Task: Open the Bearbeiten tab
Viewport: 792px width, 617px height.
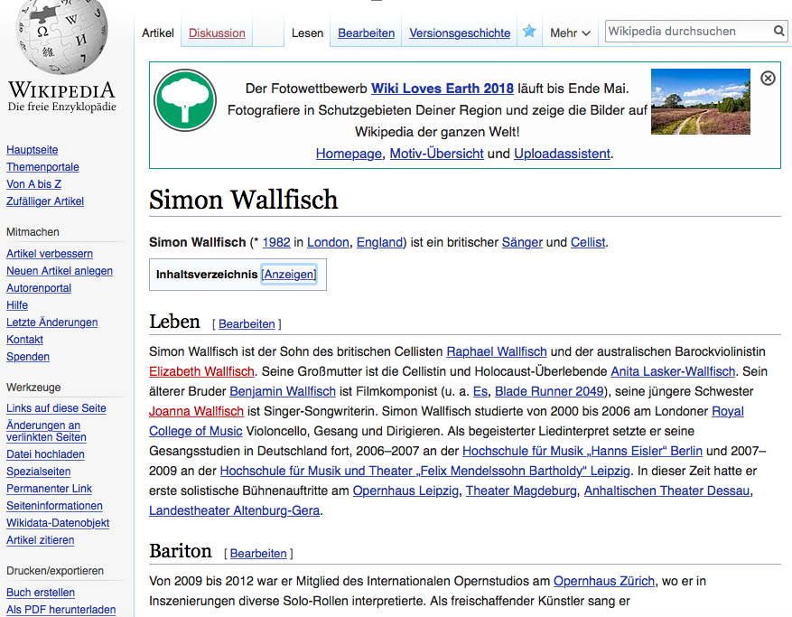Action: point(367,33)
